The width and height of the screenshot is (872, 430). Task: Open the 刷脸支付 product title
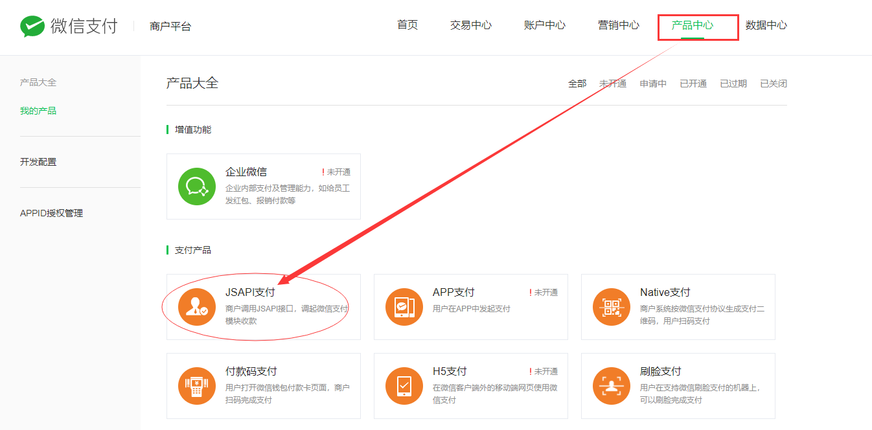click(x=661, y=371)
